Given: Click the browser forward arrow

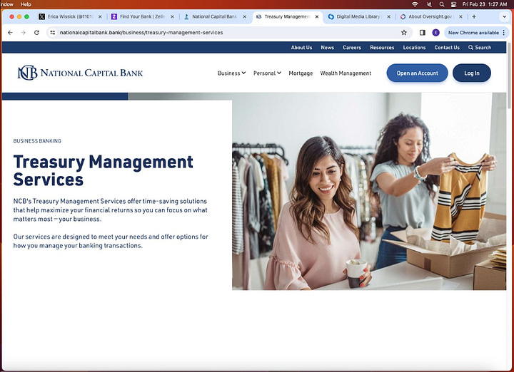Looking at the screenshot, I should 24,33.
